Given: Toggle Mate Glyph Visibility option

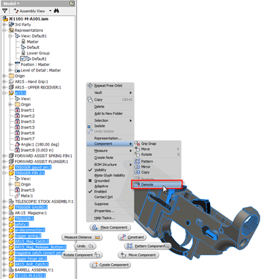Looking at the screenshot, I should 110,176.
